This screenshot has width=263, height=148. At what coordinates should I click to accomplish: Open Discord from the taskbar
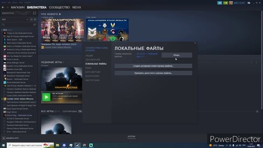pyautogui.click(x=64, y=145)
